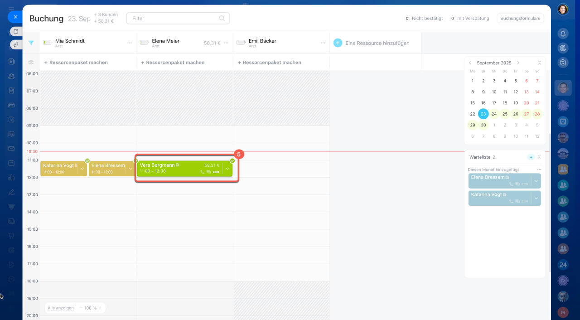Open the blue 24 icon in right bar
580x320 pixels.
click(x=563, y=265)
